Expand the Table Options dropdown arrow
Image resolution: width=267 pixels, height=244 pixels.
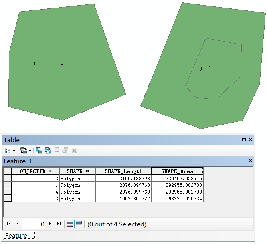(14, 151)
